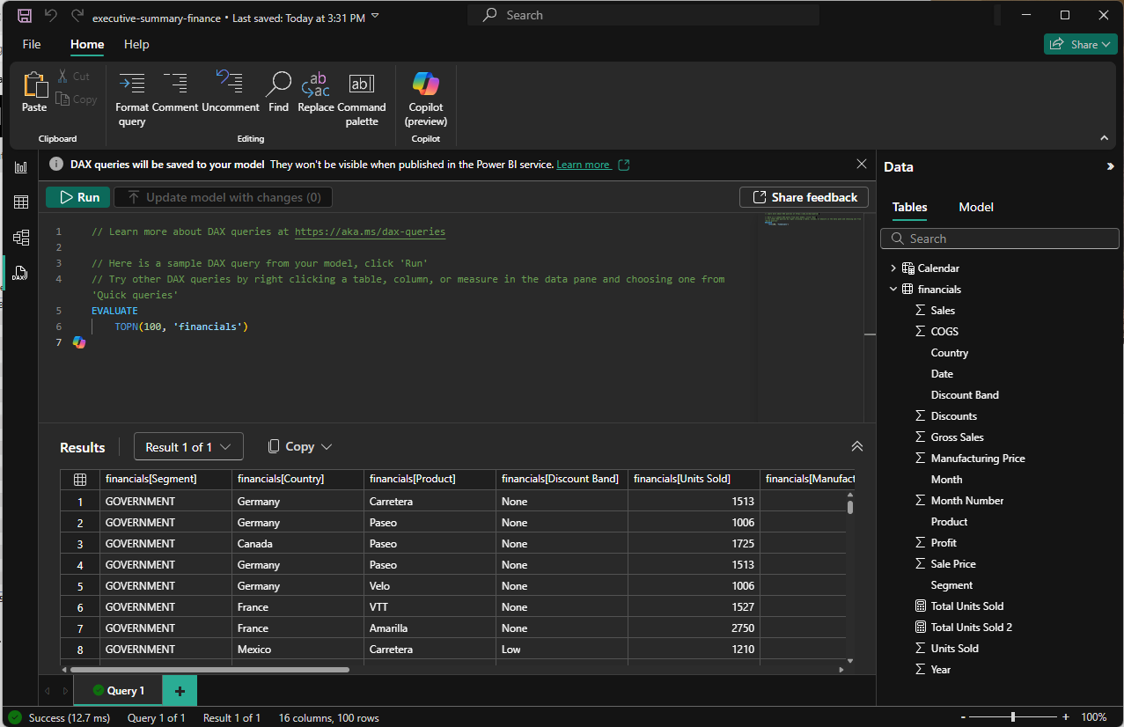Collapse the Results pane with chevrons
The height and width of the screenshot is (727, 1124).
coord(856,447)
